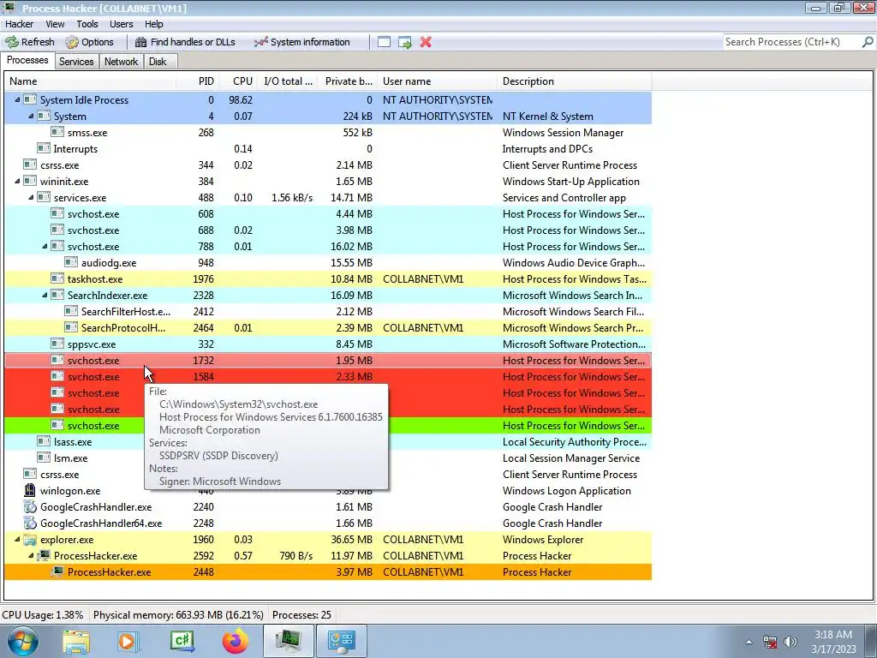Image resolution: width=877 pixels, height=658 pixels.
Task: Click the GoogleCrashHandler64.exe icon
Action: coord(30,523)
